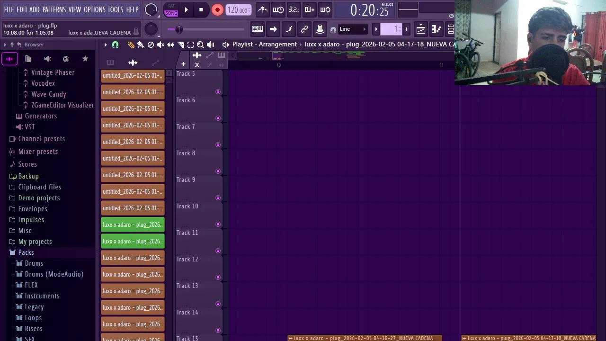
Task: Toggle wait for input before recording
Action: [x=278, y=9]
